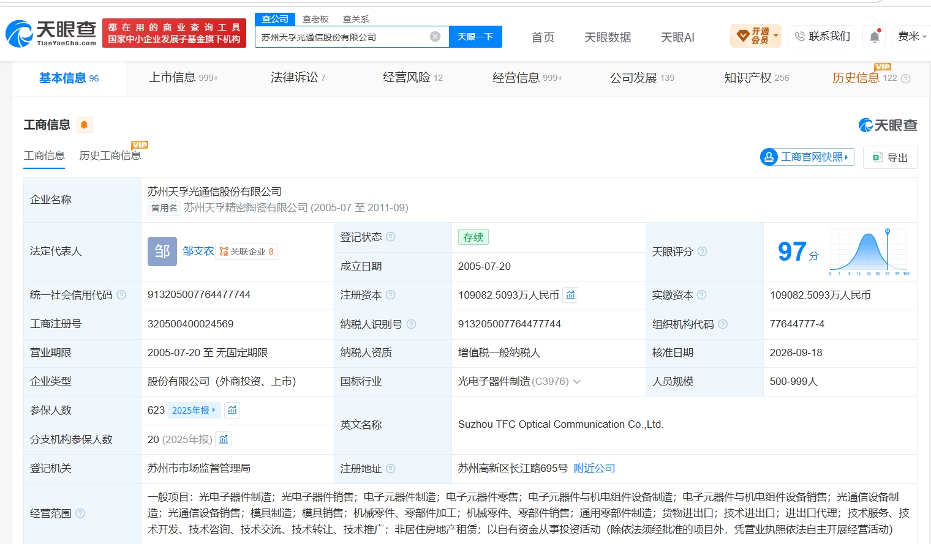Click 苏州市市场监督管理局 registration authority
Image resolution: width=931 pixels, height=544 pixels.
(x=199, y=469)
